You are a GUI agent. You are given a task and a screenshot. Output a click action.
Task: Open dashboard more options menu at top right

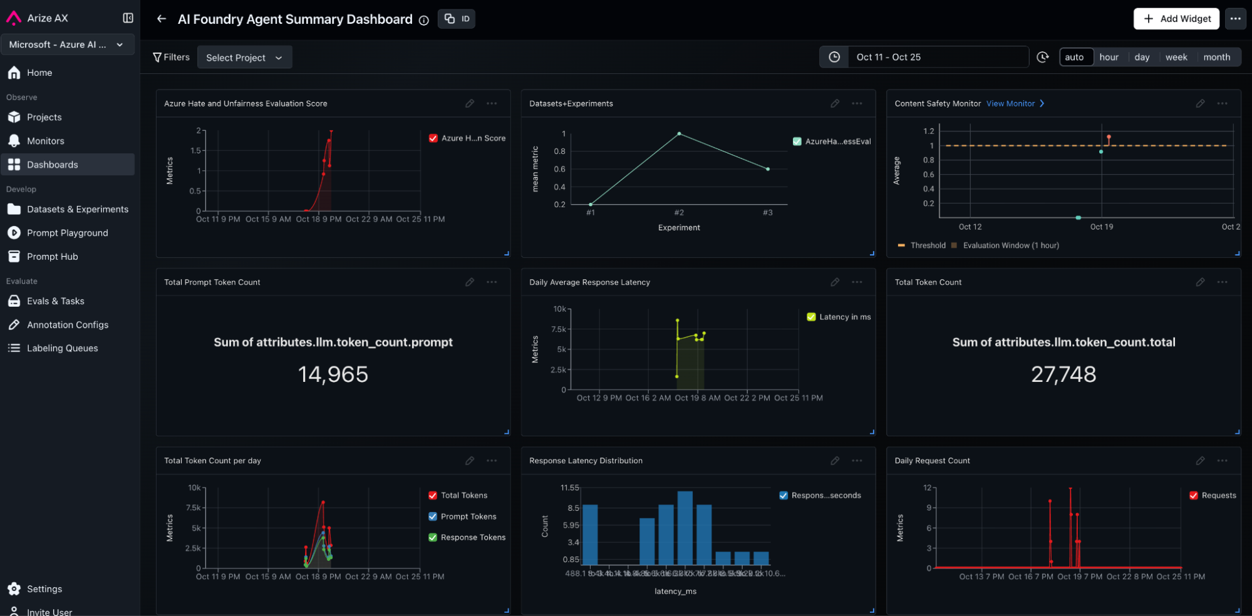1235,19
